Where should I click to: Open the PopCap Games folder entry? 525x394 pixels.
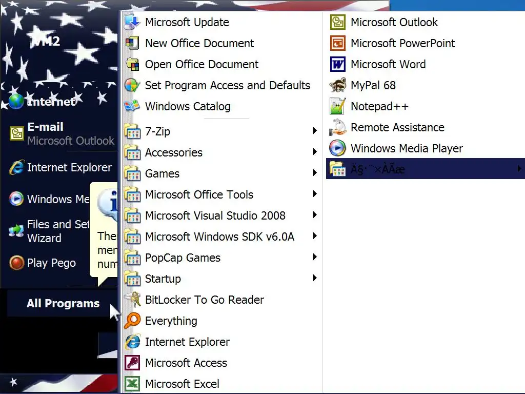tap(221, 258)
